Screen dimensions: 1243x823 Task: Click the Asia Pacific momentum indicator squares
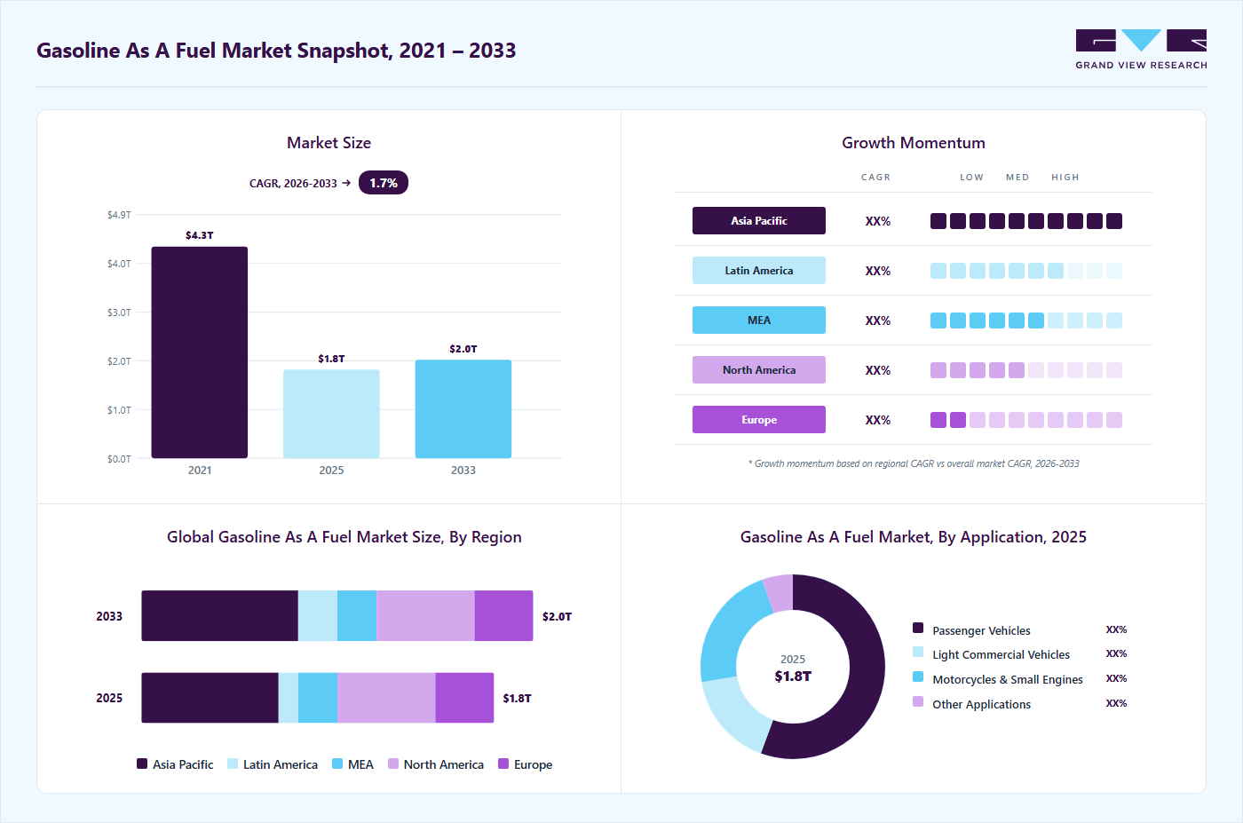pyautogui.click(x=1026, y=221)
